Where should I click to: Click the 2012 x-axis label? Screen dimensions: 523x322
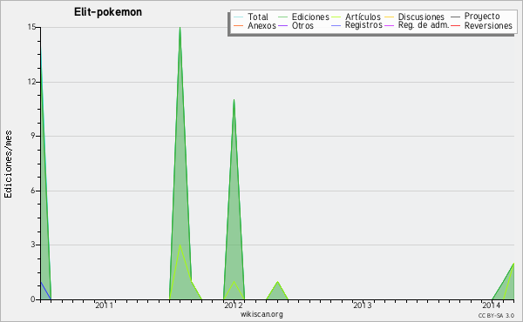(233, 305)
